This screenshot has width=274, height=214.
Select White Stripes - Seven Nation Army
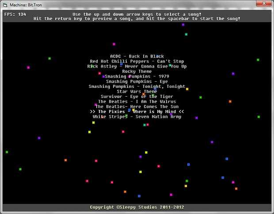pyautogui.click(x=137, y=117)
